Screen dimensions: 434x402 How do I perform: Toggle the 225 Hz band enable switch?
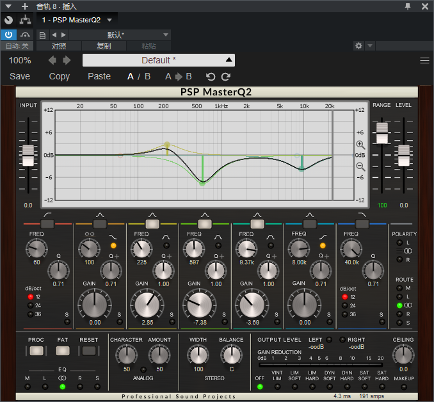(152, 223)
